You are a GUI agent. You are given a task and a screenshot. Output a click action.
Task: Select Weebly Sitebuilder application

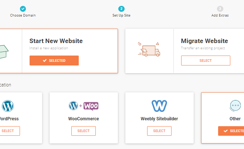pos(159,131)
